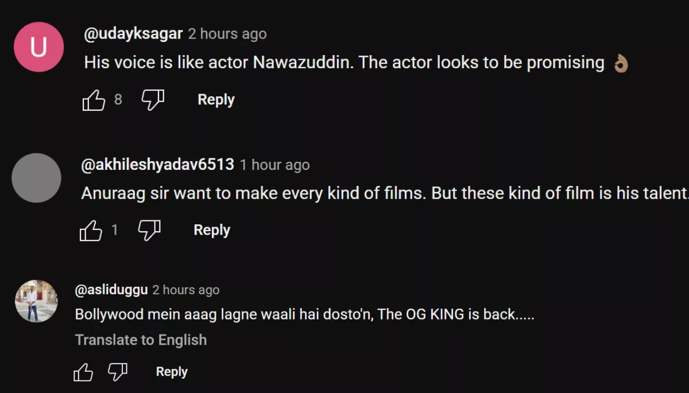Open @asliduggu's channel via username
Image resolution: width=689 pixels, height=393 pixels.
111,290
